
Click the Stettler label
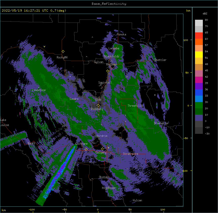160,60
